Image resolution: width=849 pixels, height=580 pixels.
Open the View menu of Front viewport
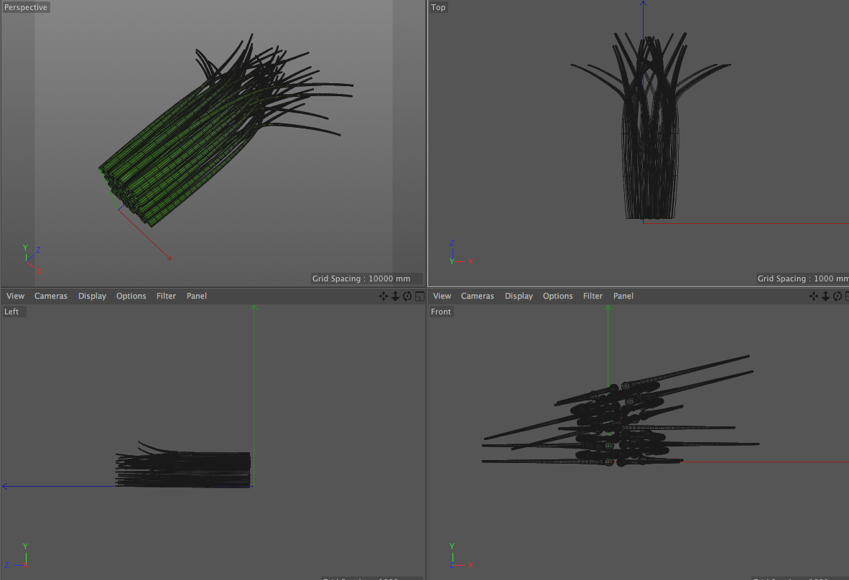[x=442, y=296]
